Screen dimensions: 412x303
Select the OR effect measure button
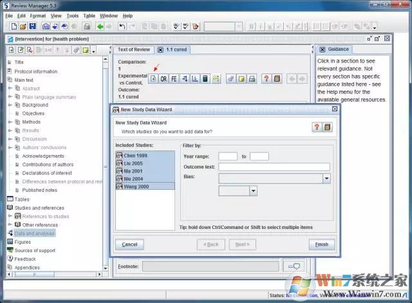tap(164, 78)
